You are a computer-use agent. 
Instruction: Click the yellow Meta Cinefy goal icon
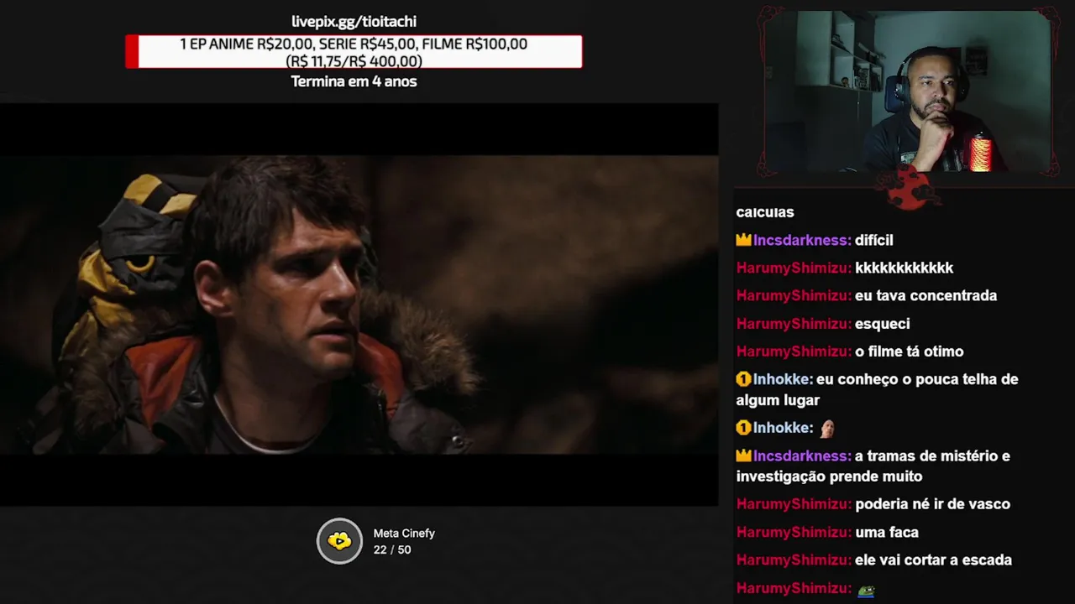[x=339, y=541]
